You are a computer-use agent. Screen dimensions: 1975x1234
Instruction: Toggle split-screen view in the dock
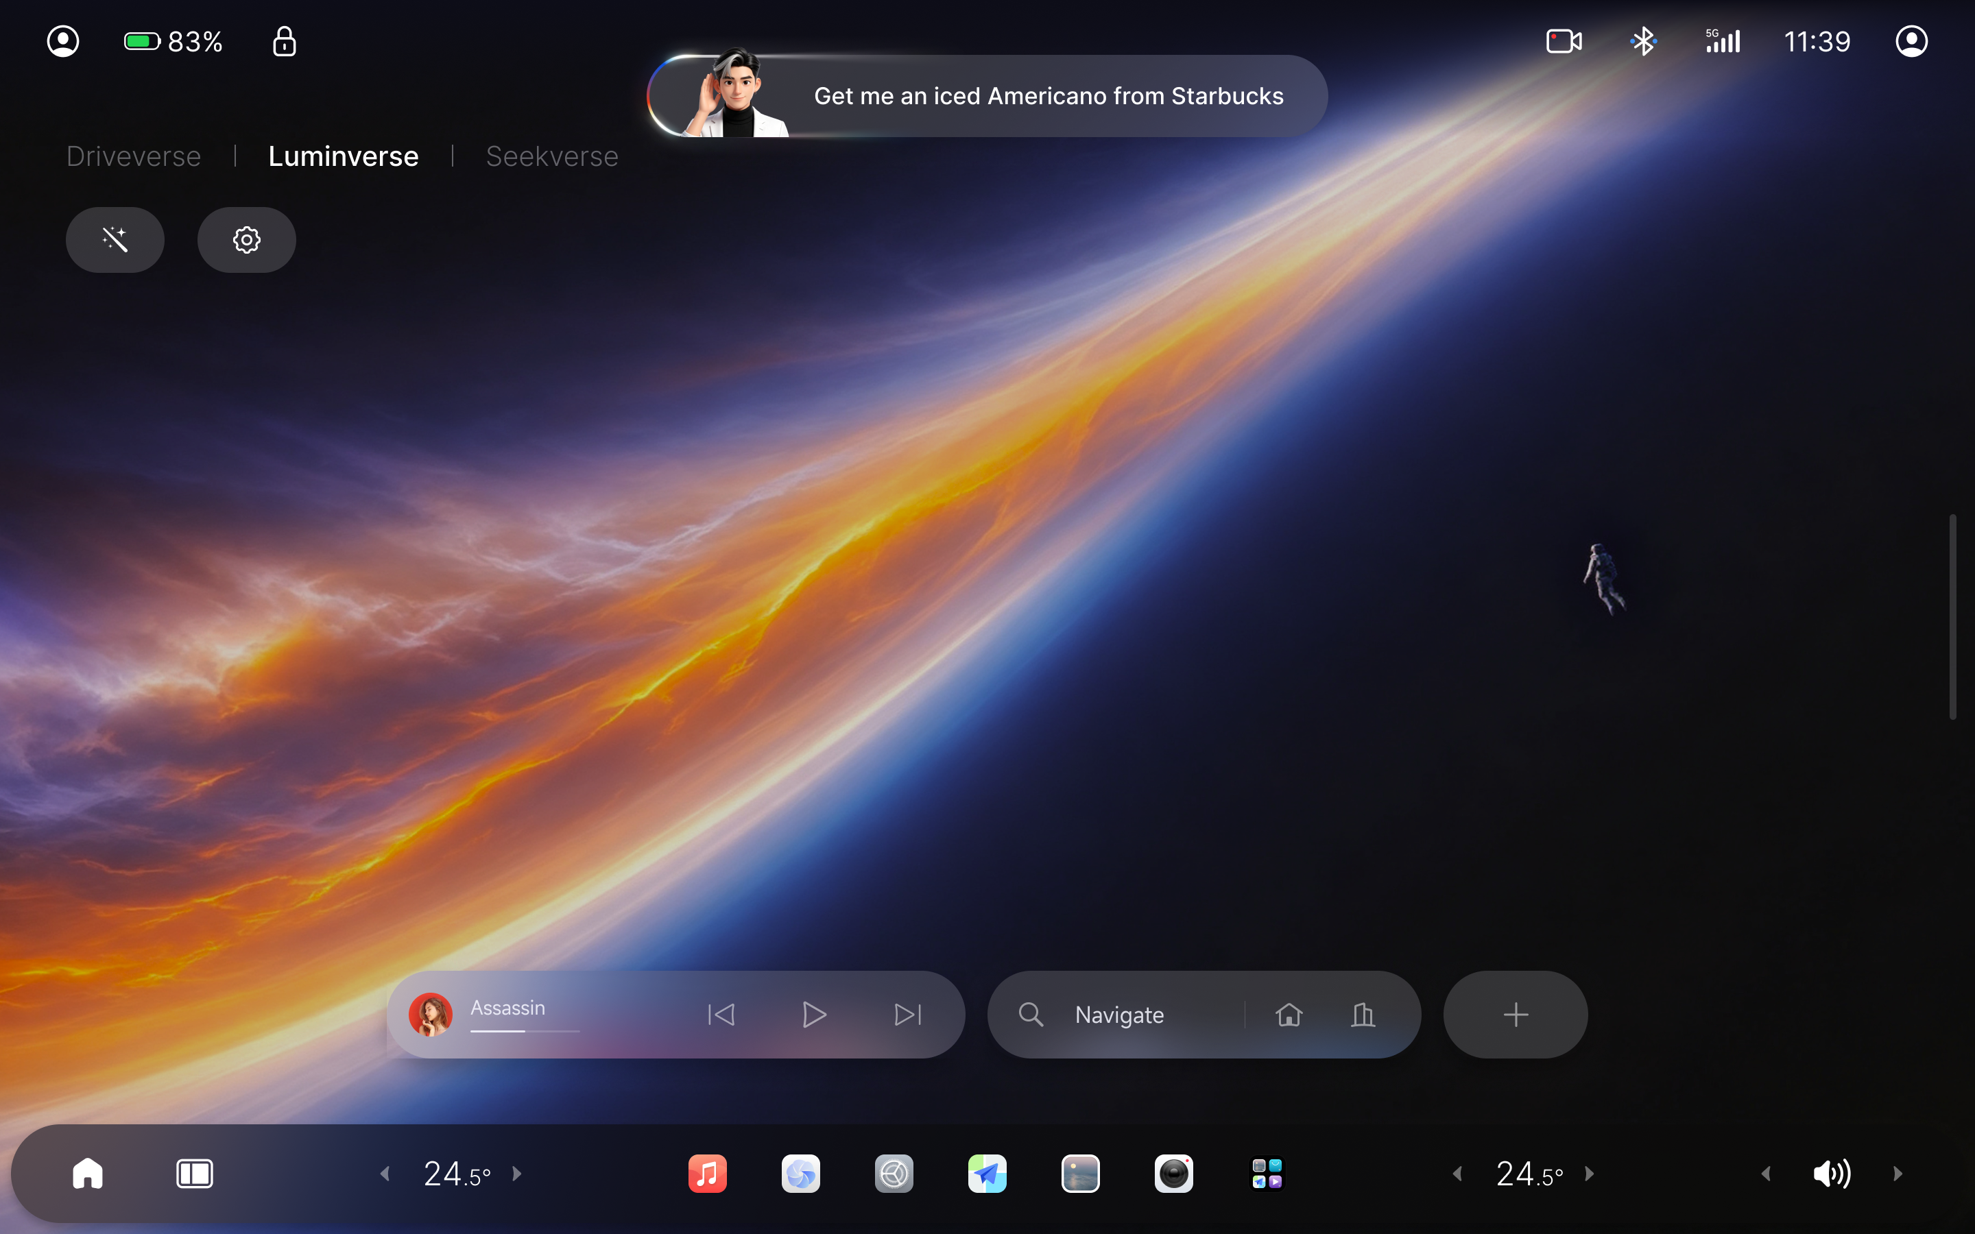point(194,1174)
